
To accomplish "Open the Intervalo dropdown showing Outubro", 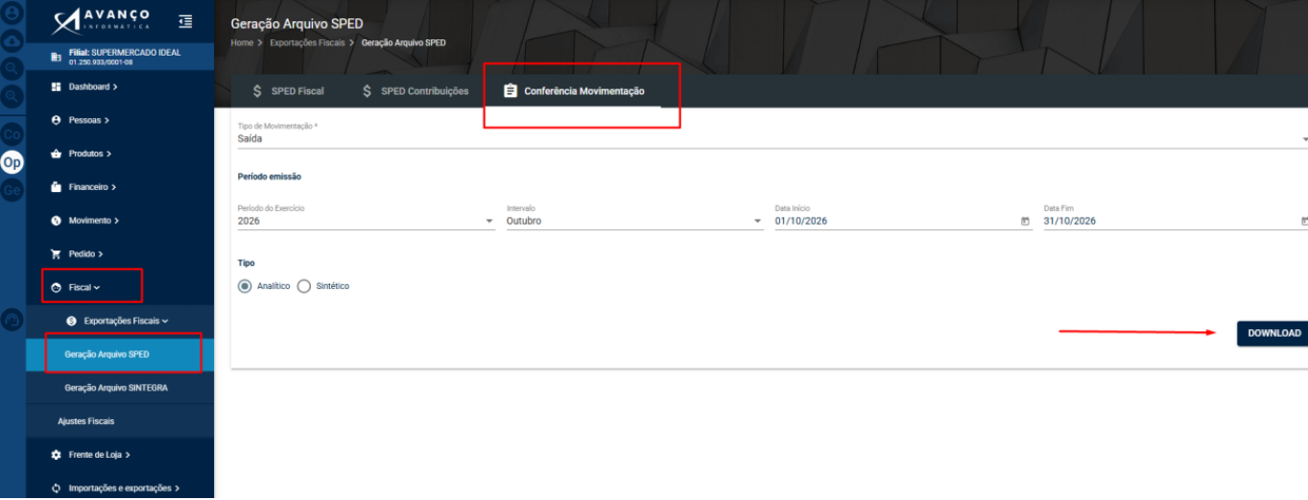I will pos(635,221).
